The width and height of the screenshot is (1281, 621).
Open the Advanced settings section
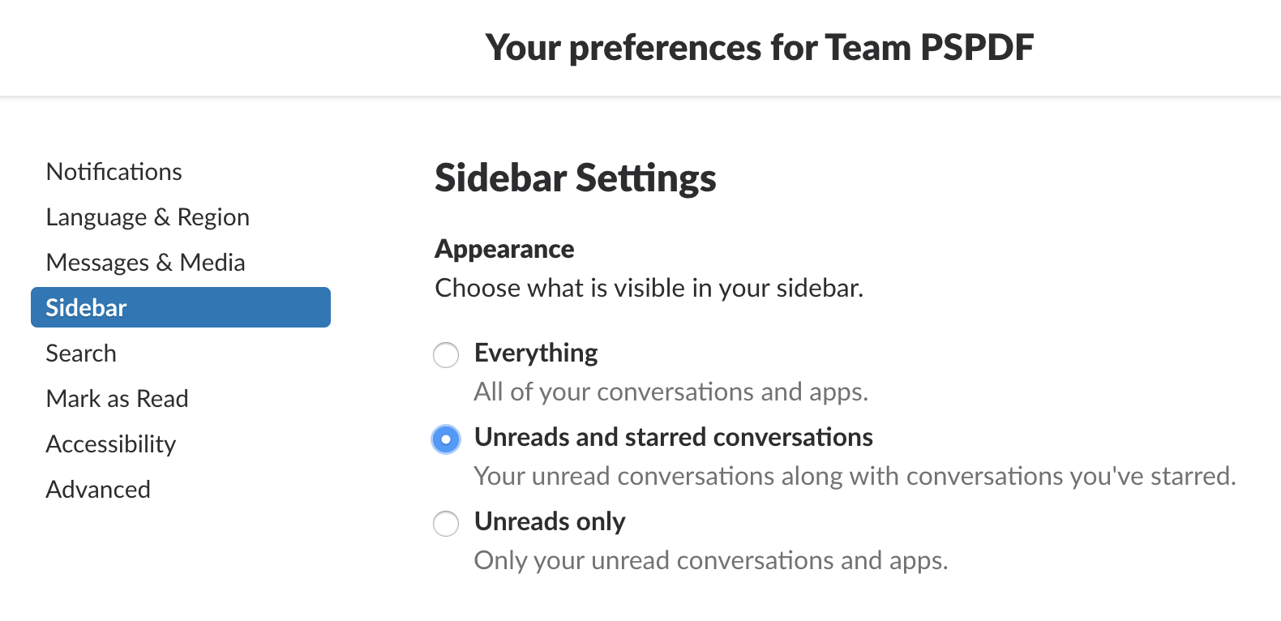(x=98, y=489)
